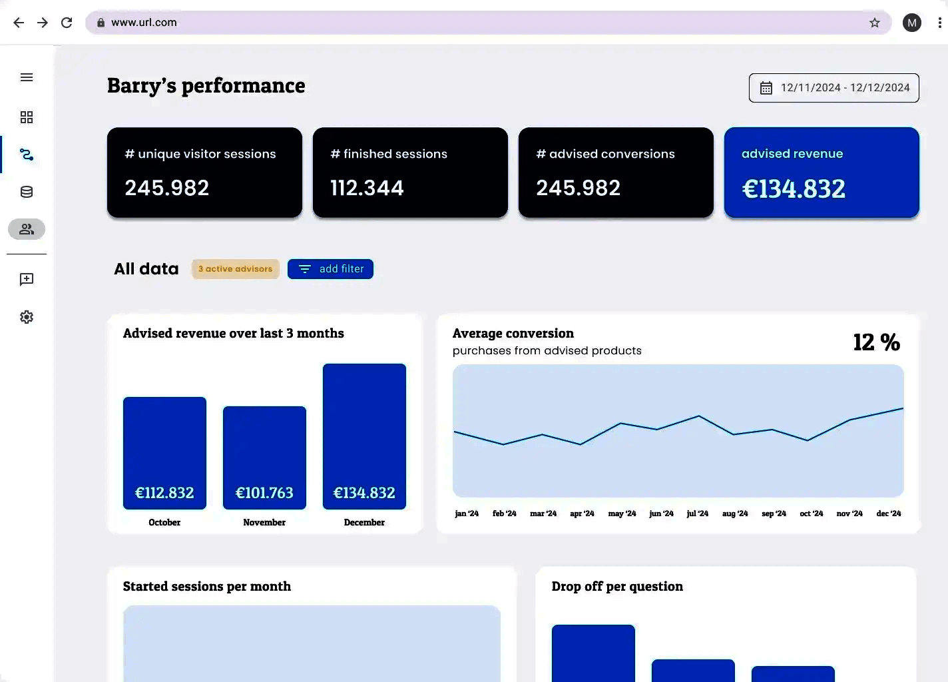Click the browser reload button
The image size is (948, 682).
[67, 23]
